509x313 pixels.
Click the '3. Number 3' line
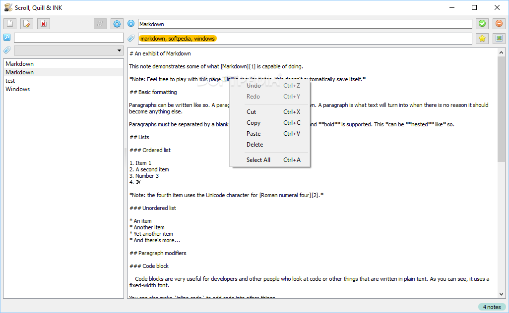tap(144, 176)
